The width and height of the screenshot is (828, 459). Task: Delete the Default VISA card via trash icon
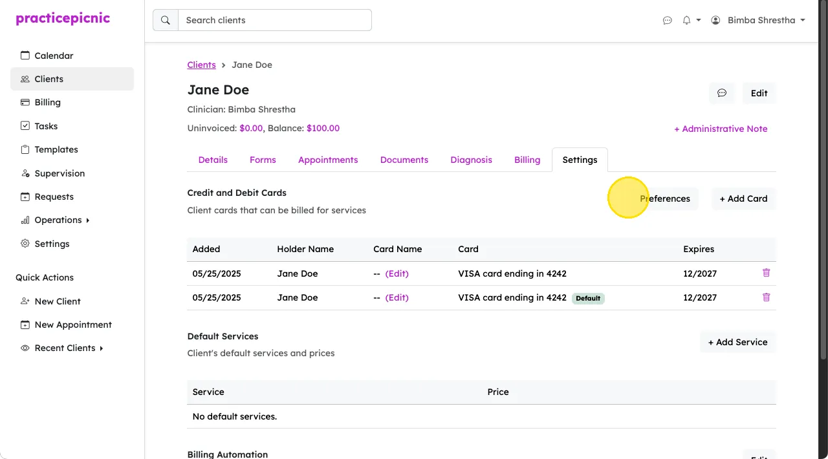click(x=766, y=297)
